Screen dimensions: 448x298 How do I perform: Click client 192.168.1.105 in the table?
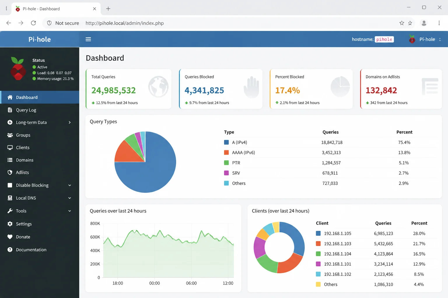[x=337, y=233]
